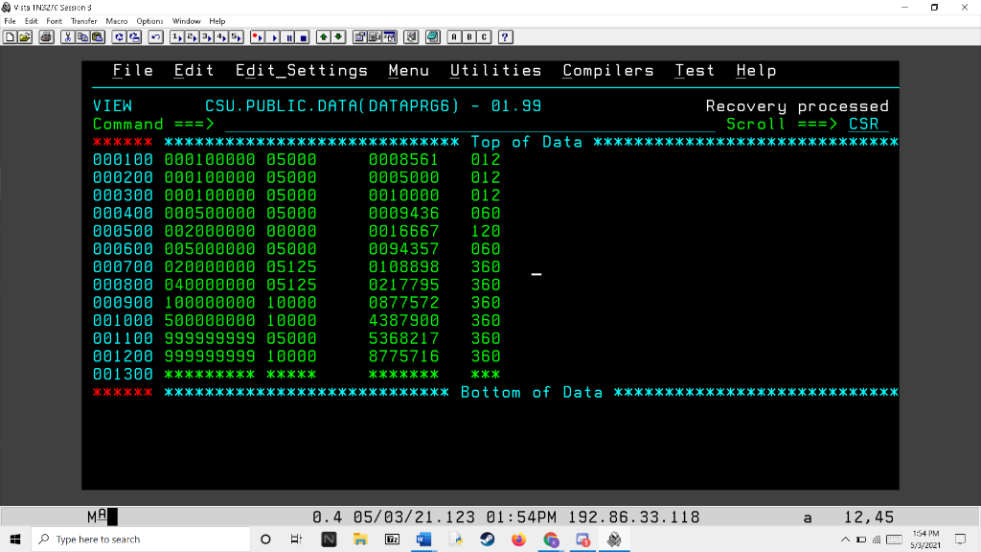The image size is (981, 552).
Task: Select Utilities in the ISPF action bar
Action: (x=495, y=71)
